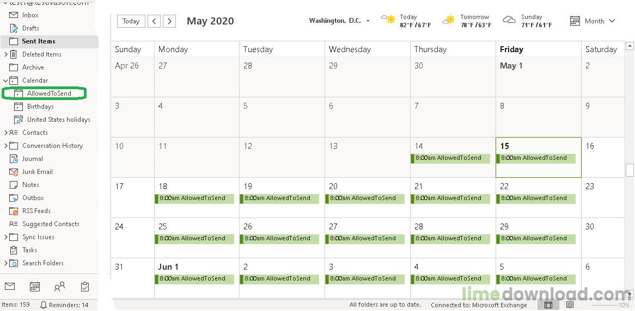Switch to Calendar view icon in navigation bar
This screenshot has height=311, width=635.
click(x=35, y=287)
